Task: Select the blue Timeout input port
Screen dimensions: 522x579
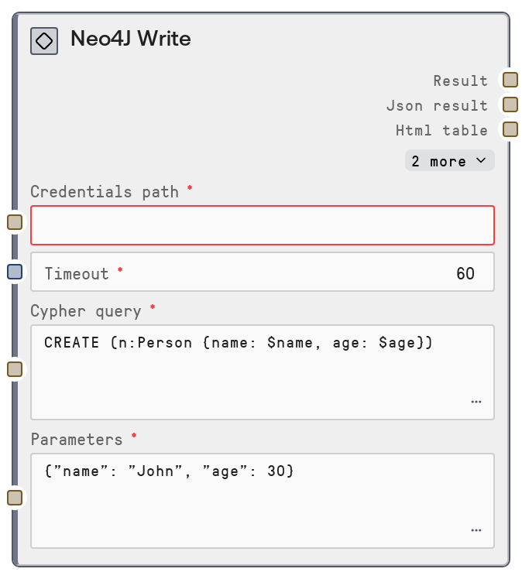Action: coord(15,272)
